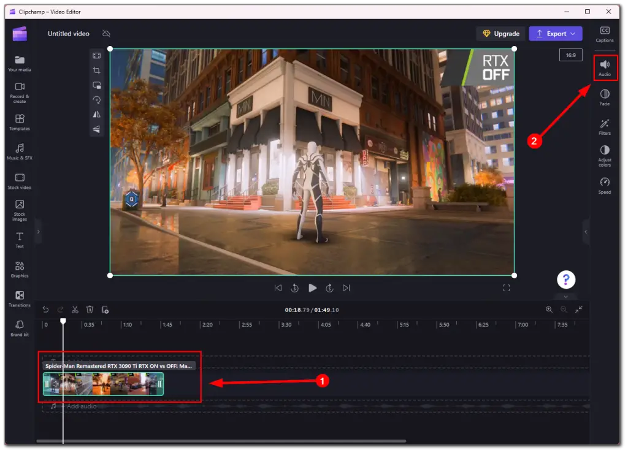The width and height of the screenshot is (628, 453).
Task: Expand the hidden left panel chevron
Action: pyautogui.click(x=38, y=232)
